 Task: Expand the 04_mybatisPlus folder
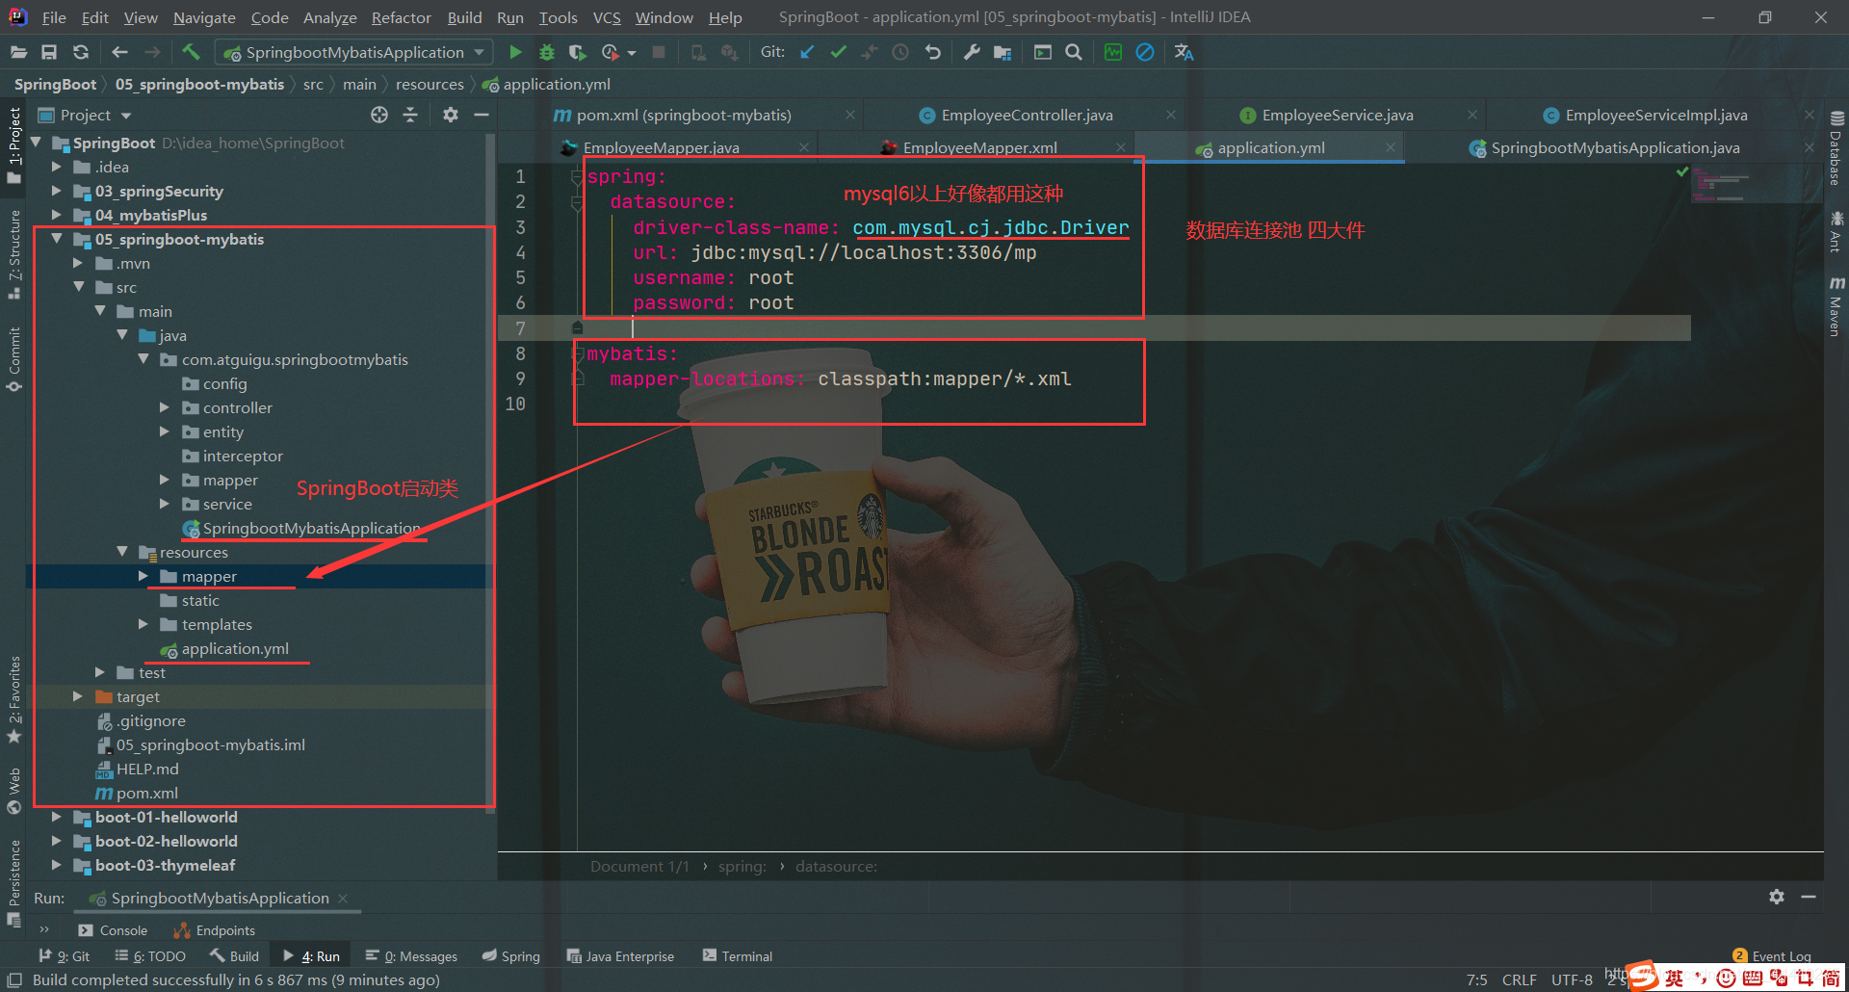(57, 215)
